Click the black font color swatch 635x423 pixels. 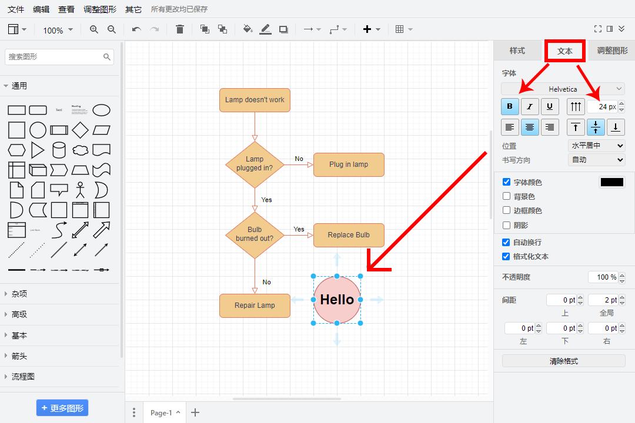pos(611,182)
